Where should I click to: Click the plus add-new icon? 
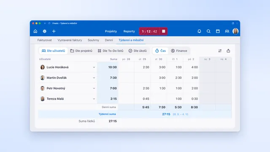[54, 31]
